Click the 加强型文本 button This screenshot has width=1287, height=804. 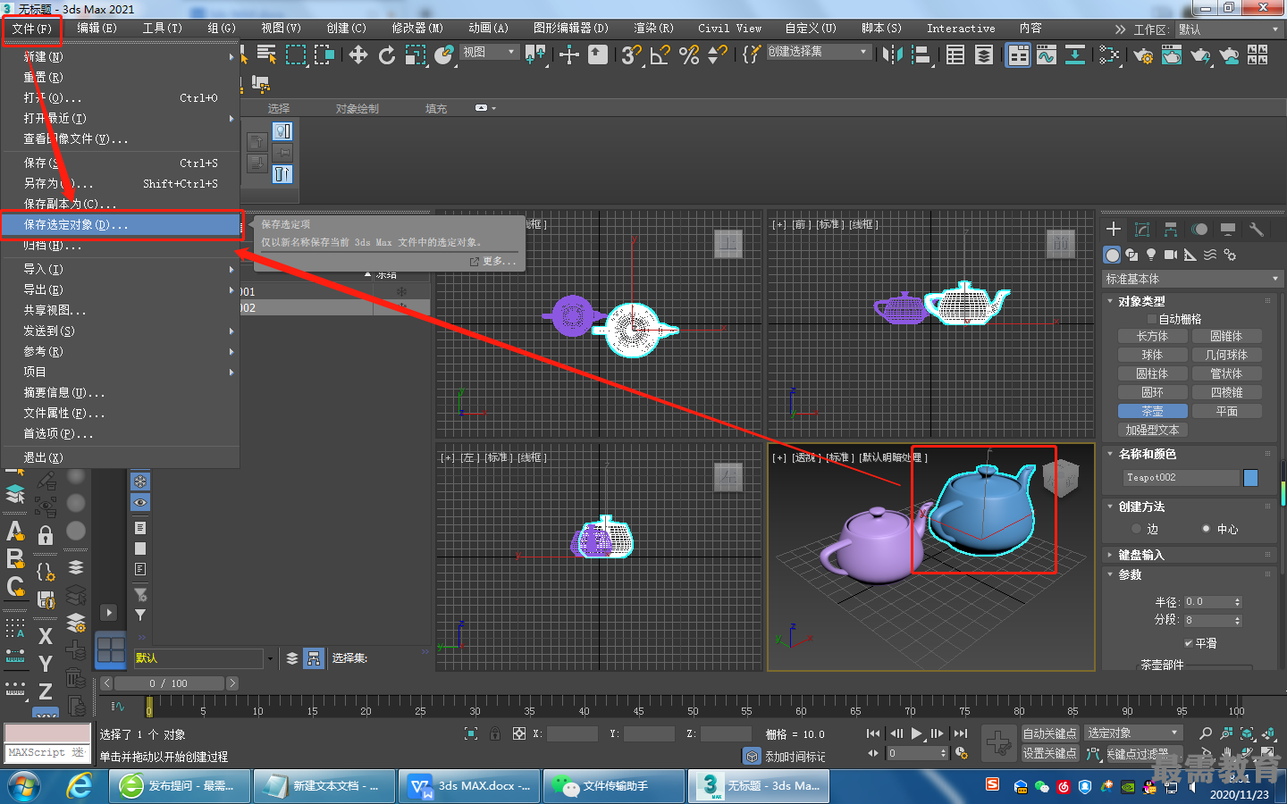tap(1153, 430)
